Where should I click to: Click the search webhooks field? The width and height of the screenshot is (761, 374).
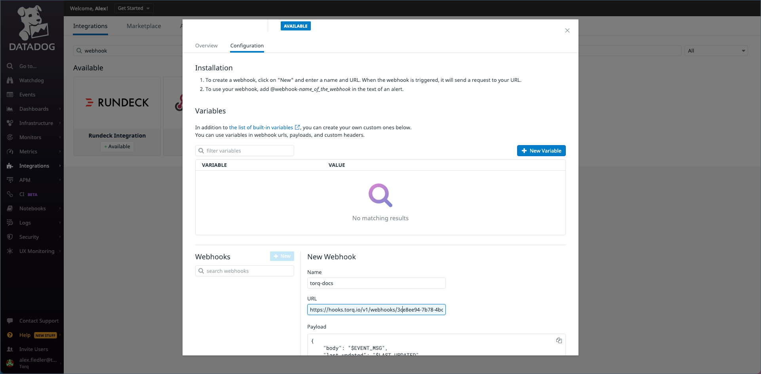245,271
